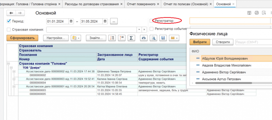Open the report variants folder dropdown

pyautogui.click(x=76, y=38)
